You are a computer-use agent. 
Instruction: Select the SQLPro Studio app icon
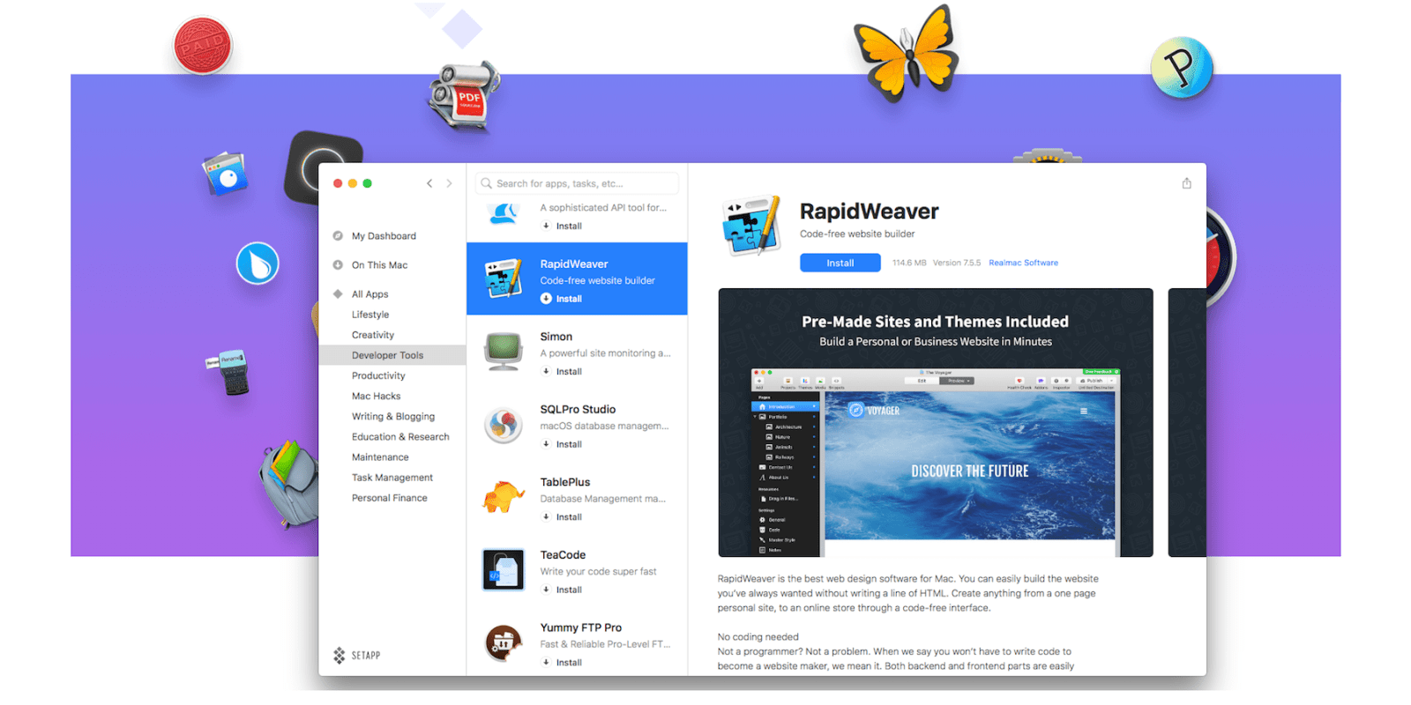coord(504,426)
